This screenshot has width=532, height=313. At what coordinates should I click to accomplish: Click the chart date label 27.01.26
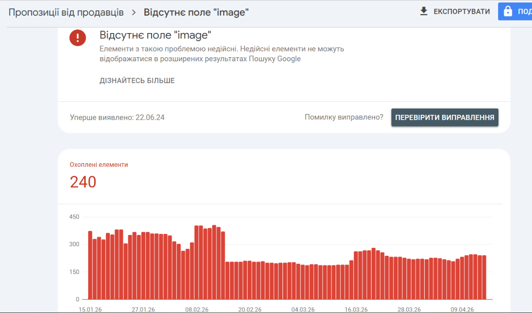[143, 309]
